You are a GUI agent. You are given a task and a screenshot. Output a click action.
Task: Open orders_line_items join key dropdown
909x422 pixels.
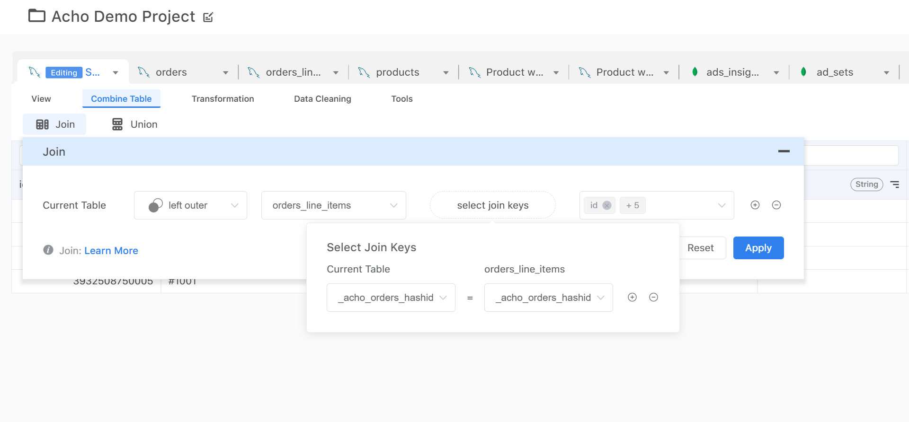(549, 298)
